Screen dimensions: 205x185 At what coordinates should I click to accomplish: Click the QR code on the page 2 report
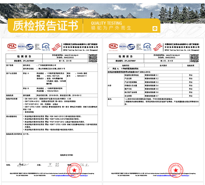[x=194, y=58]
